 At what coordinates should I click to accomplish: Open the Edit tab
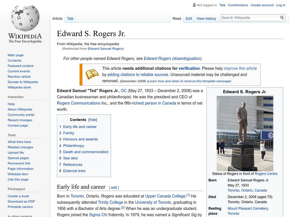188,18
